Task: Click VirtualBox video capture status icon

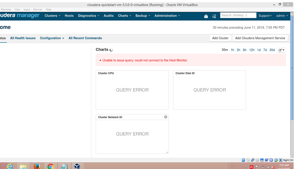Action: coord(267,160)
